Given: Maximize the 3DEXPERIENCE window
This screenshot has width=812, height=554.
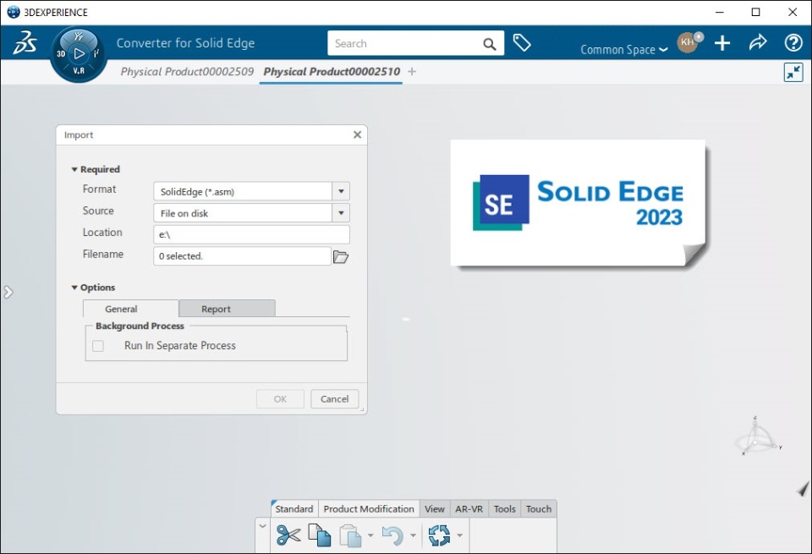Looking at the screenshot, I should point(755,12).
